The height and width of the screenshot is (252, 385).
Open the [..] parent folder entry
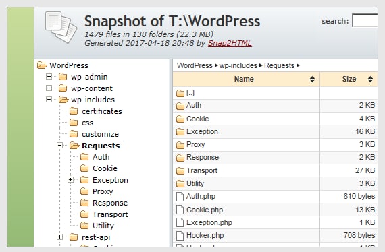coord(190,93)
